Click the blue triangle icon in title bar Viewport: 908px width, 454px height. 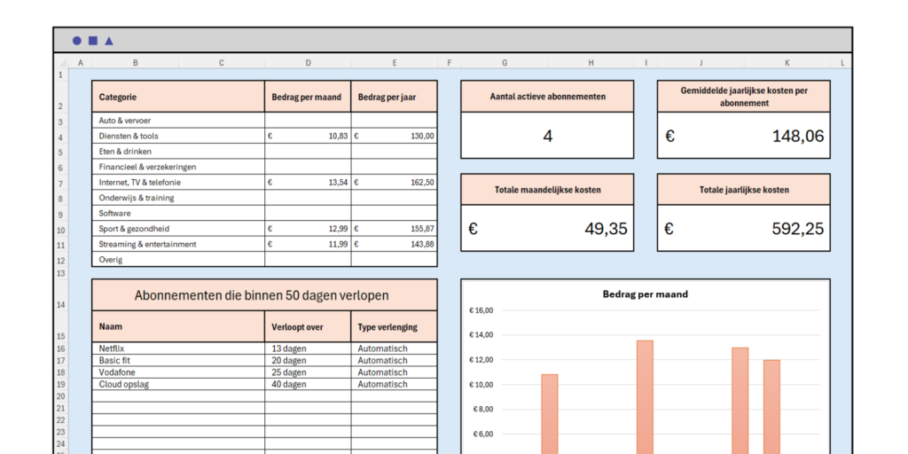click(x=109, y=41)
